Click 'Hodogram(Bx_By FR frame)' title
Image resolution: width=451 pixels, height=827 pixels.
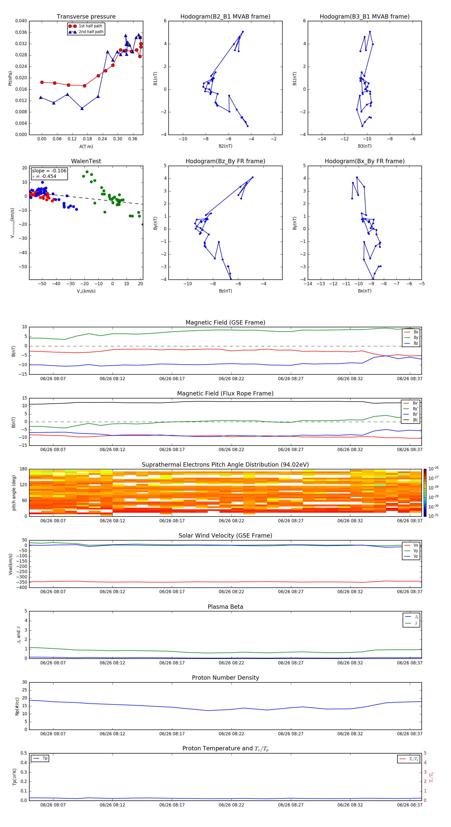(x=365, y=161)
